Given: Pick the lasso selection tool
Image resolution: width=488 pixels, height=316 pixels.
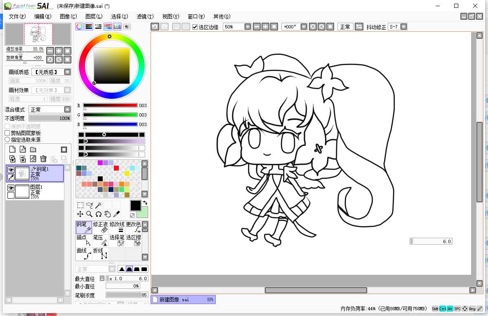Looking at the screenshot, I should [90, 205].
